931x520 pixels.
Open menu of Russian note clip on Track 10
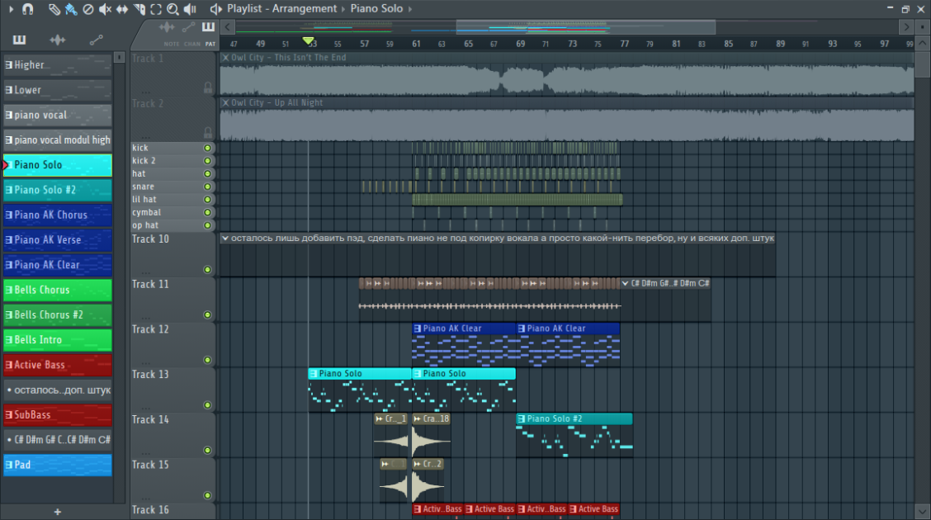click(225, 238)
